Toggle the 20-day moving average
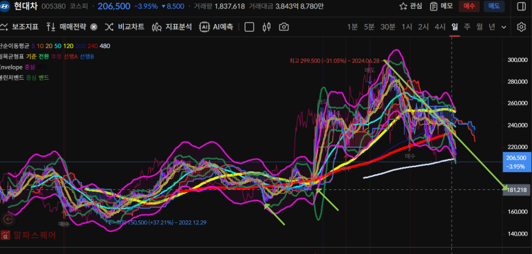Image resolution: width=532 pixels, height=254 pixels. (49, 46)
